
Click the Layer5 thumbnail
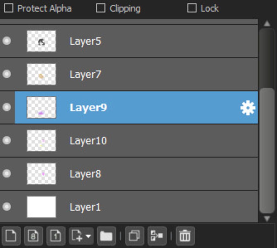tap(41, 41)
